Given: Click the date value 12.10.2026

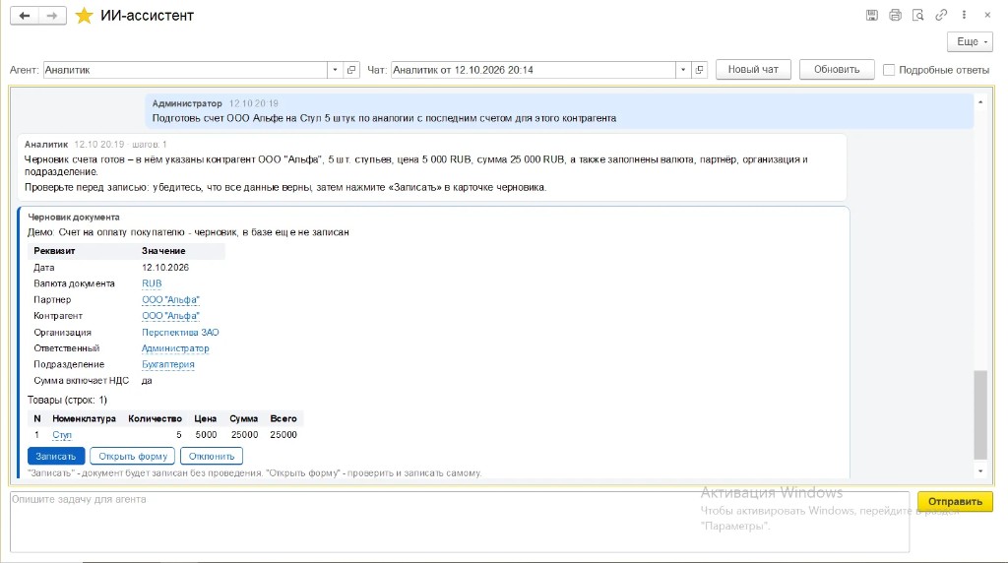Looking at the screenshot, I should pos(165,268).
